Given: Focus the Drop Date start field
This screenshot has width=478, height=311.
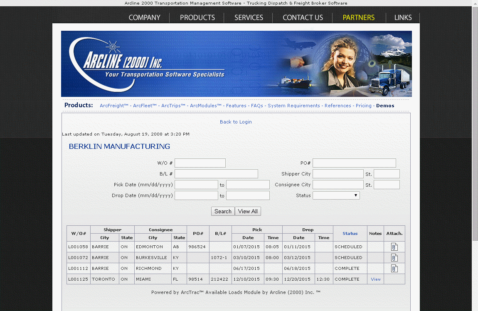Looking at the screenshot, I should pyautogui.click(x=196, y=195).
